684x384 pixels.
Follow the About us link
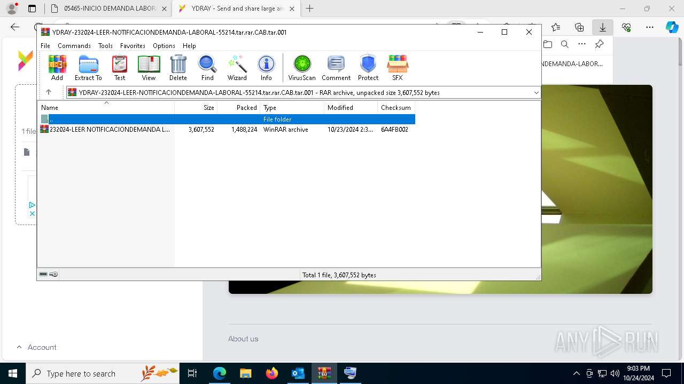coord(243,339)
